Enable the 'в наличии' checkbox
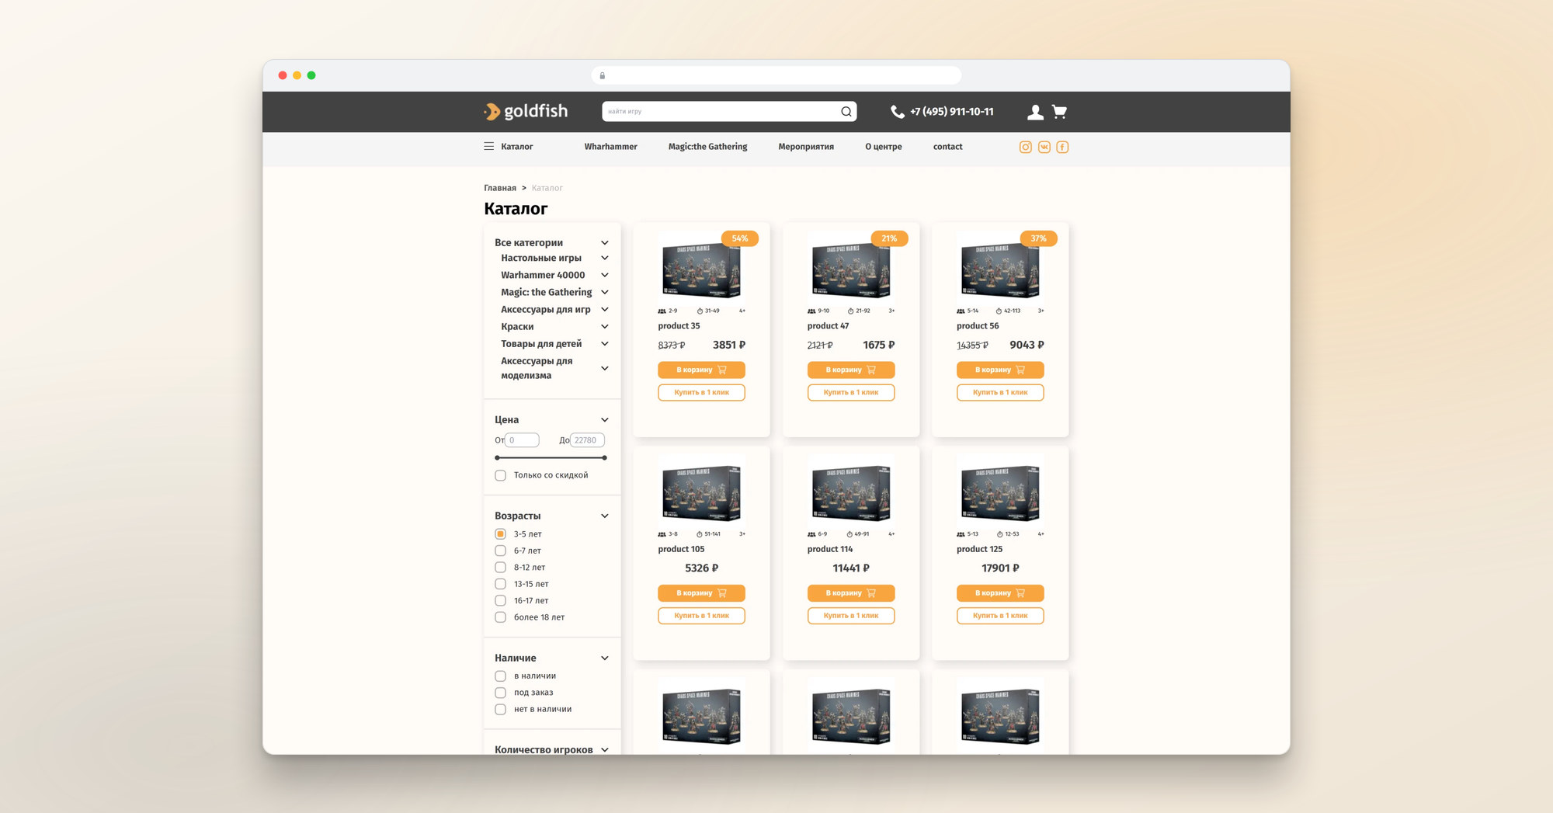The height and width of the screenshot is (813, 1553). (500, 676)
